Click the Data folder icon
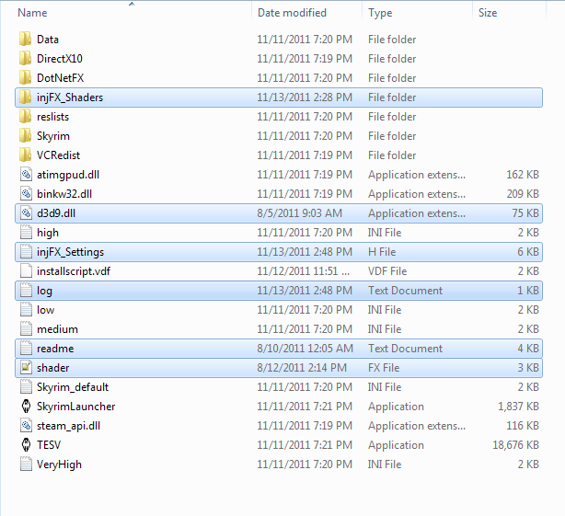 [x=25, y=40]
